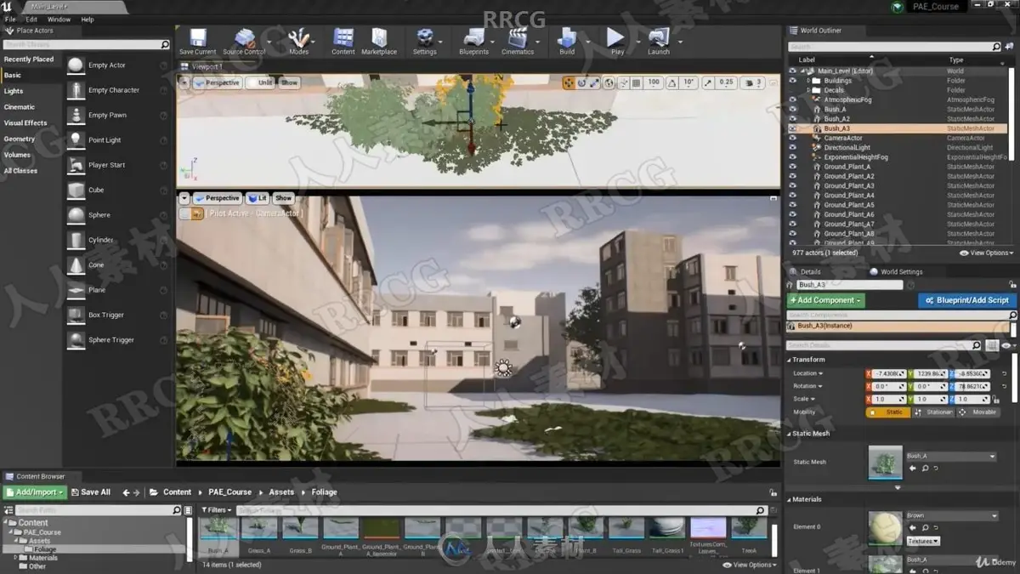Toggle visibility eye for Bush_A

tap(792, 109)
